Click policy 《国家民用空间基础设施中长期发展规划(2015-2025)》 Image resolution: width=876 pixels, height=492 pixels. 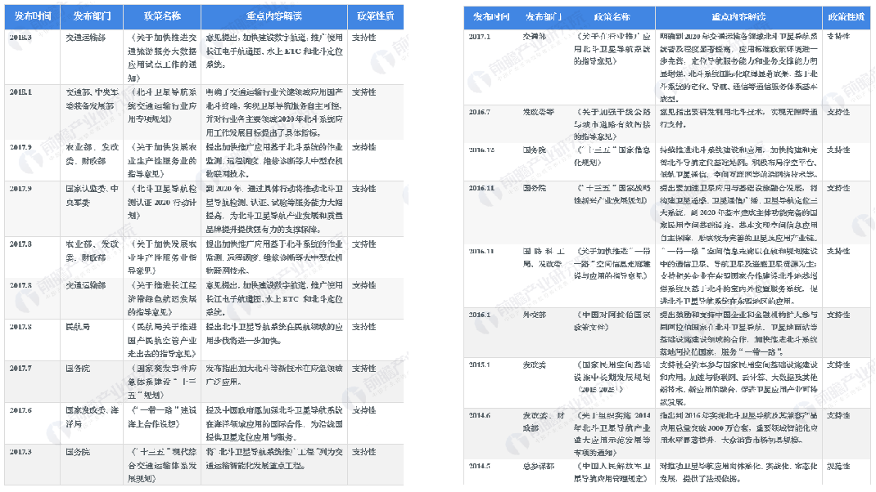[612, 378]
